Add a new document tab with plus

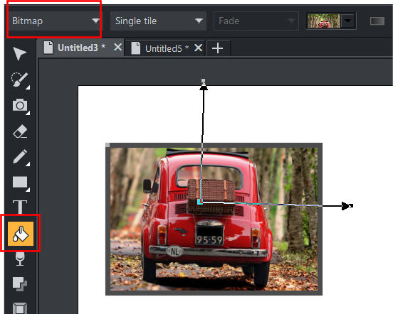pos(217,48)
